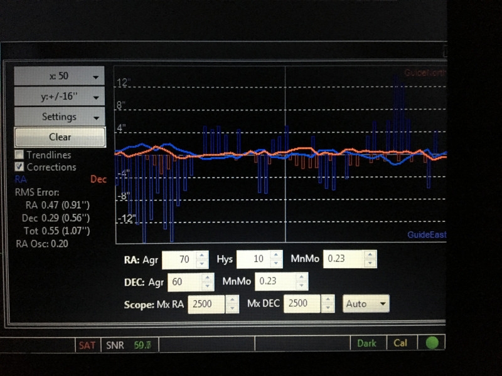This screenshot has width=502, height=376.
Task: Expand the Settings dropdown menu
Action: [x=59, y=117]
